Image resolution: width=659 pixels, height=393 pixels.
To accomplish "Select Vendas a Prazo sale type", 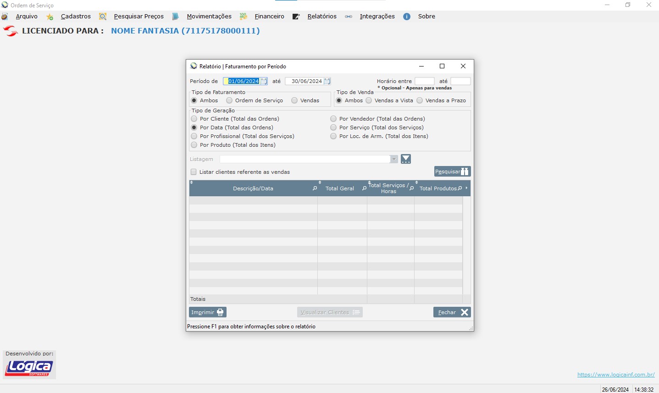I will pyautogui.click(x=420, y=100).
